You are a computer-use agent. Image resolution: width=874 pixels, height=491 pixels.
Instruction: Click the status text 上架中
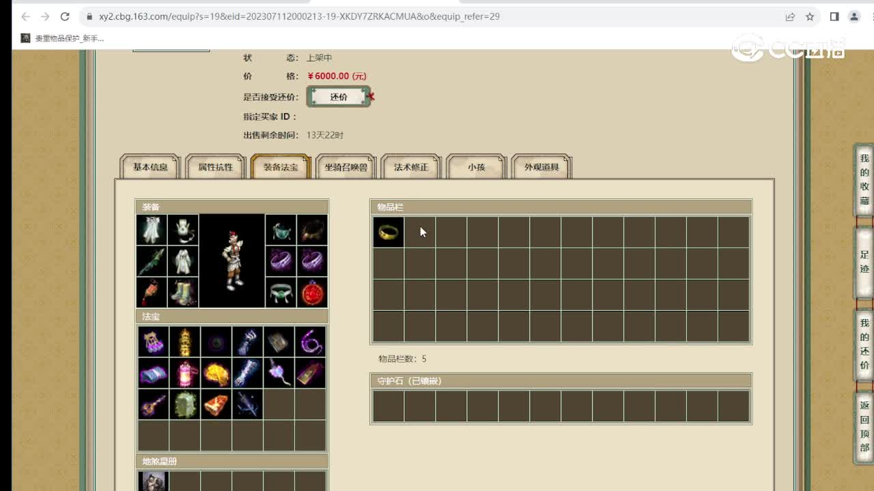pos(320,58)
